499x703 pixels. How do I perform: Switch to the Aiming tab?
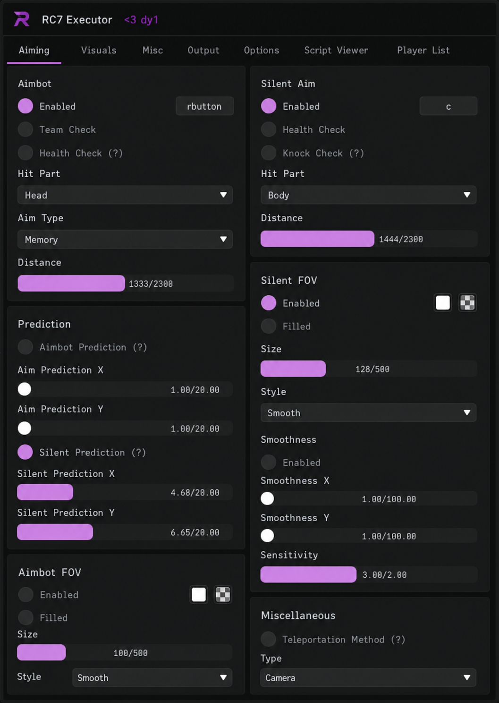point(34,51)
